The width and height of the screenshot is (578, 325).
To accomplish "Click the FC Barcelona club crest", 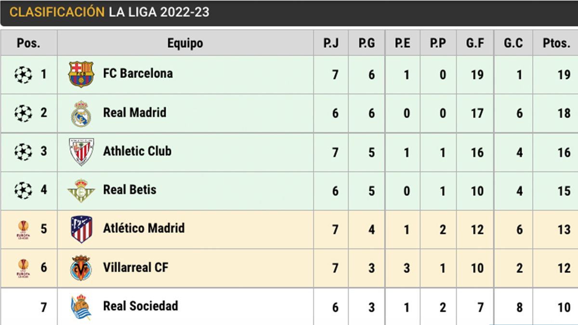I will (x=81, y=74).
